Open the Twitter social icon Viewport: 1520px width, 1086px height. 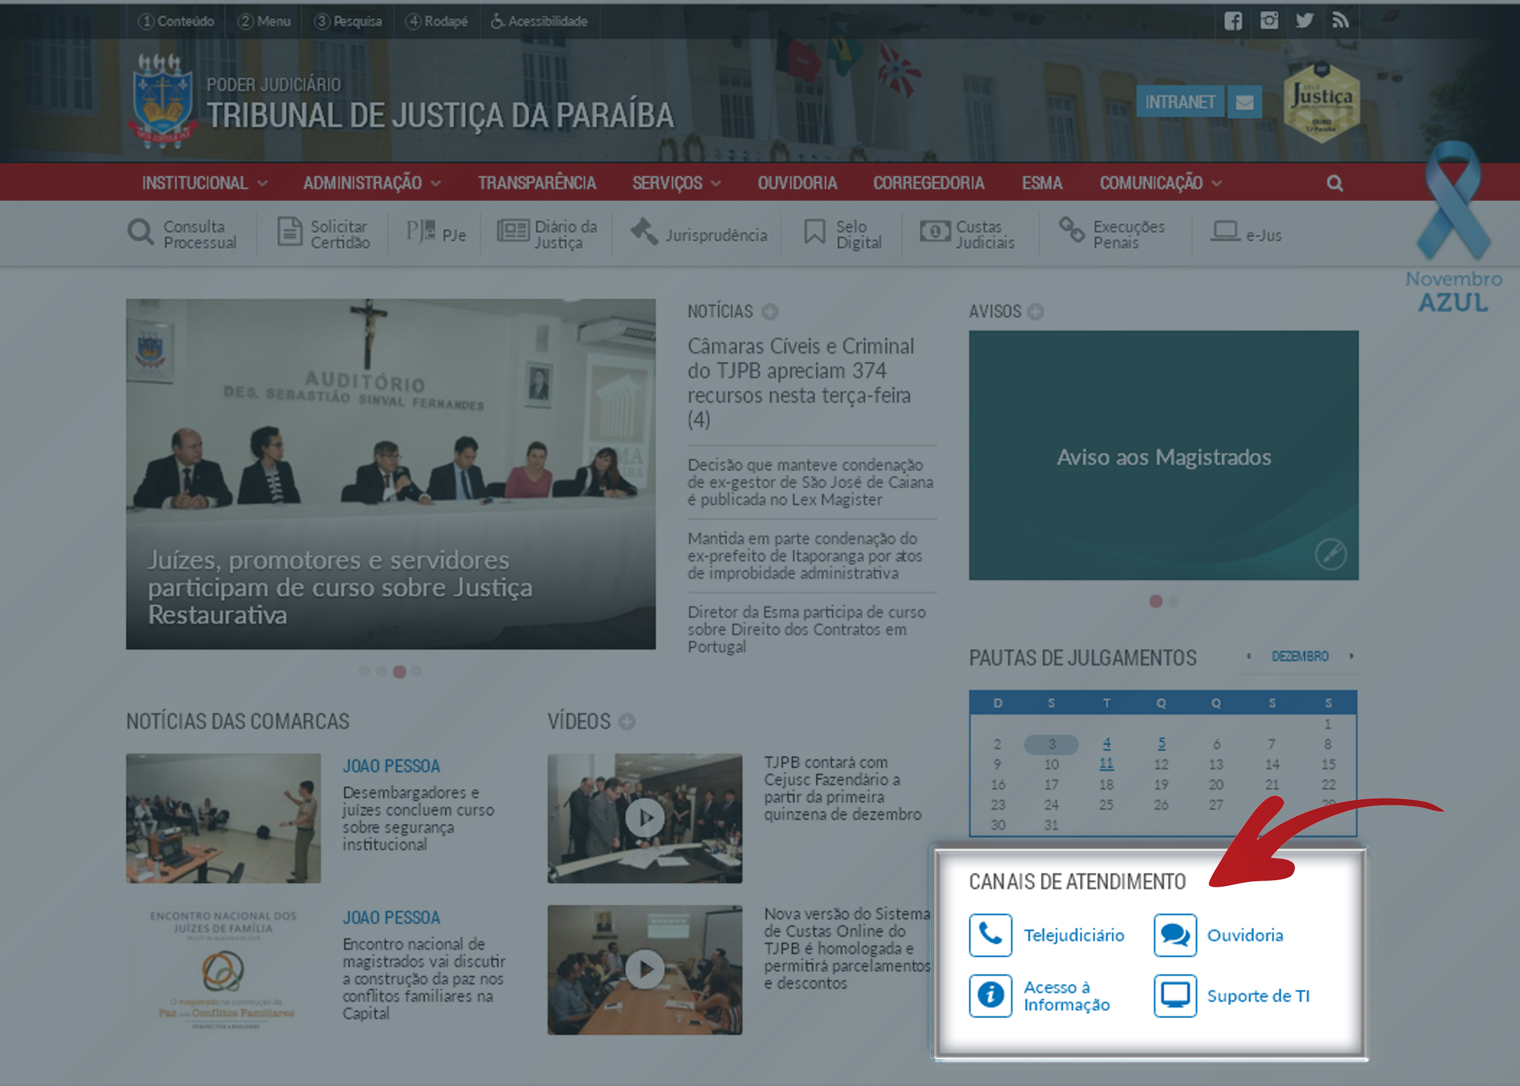click(x=1304, y=21)
